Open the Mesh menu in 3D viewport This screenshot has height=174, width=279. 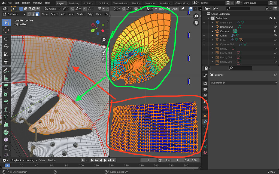[x=71, y=14]
